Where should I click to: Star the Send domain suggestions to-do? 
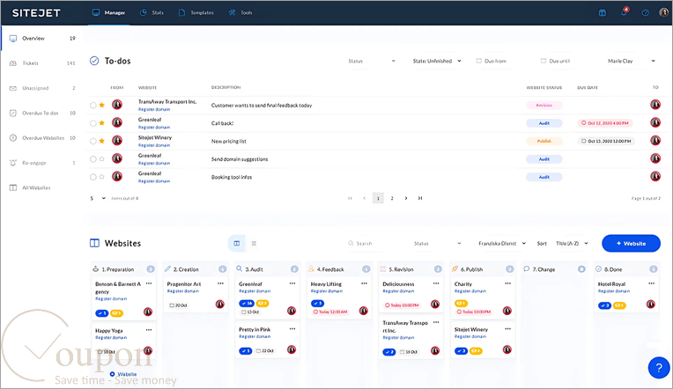click(101, 158)
